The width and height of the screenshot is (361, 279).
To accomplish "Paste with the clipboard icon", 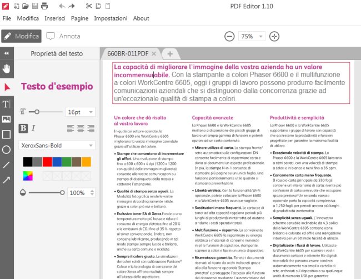I will (108, 6).
